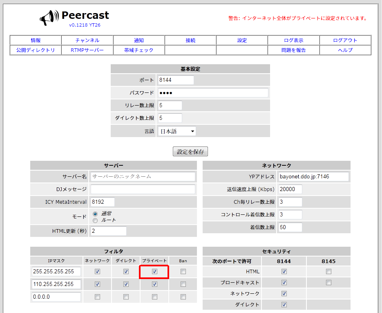This screenshot has height=313, width=382.
Task: Open the 言語 language dropdown
Action: (176, 131)
